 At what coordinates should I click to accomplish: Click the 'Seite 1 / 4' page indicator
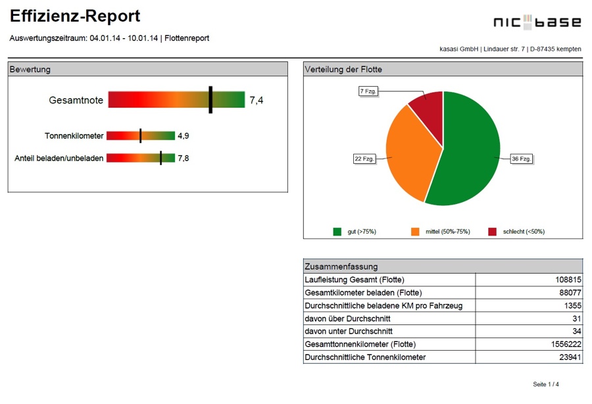(546, 384)
